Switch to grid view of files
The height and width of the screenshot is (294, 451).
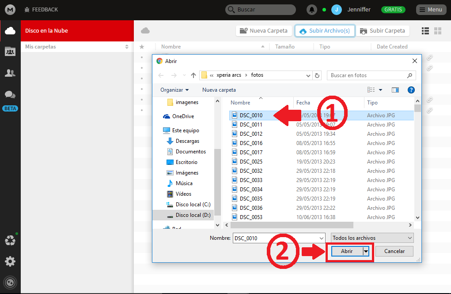tap(437, 30)
